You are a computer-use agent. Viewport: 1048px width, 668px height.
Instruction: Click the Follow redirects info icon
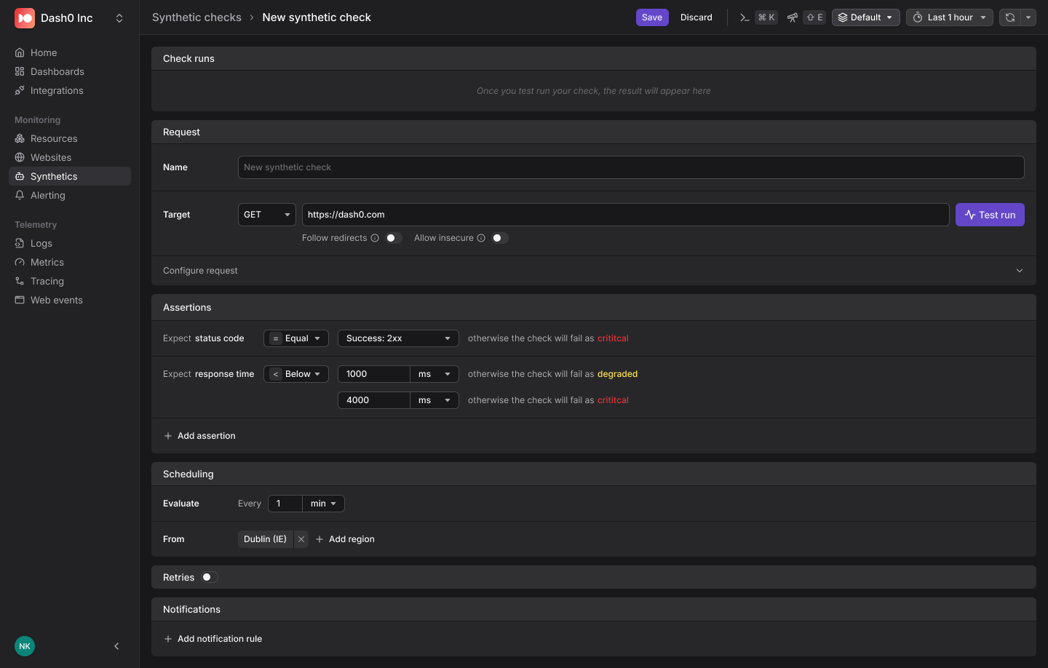click(x=375, y=238)
